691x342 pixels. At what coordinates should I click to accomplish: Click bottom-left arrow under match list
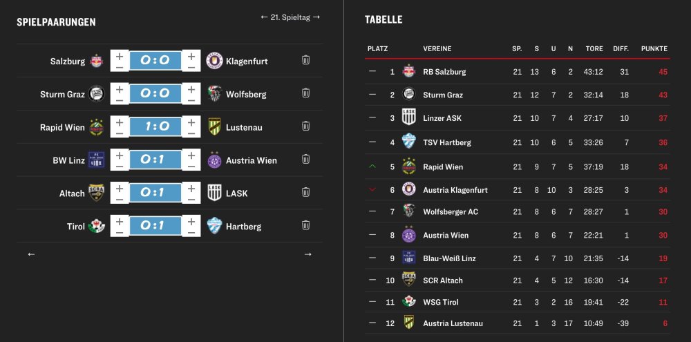31,254
